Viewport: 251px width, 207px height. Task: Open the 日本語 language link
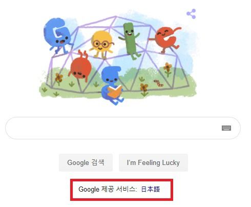[151, 189]
